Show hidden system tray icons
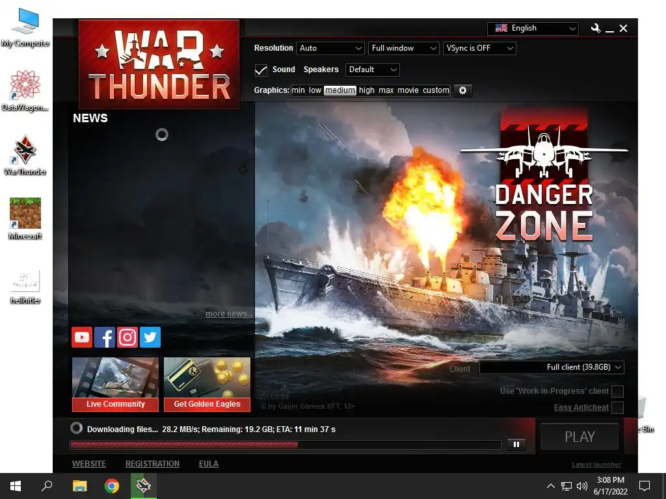 pos(550,486)
